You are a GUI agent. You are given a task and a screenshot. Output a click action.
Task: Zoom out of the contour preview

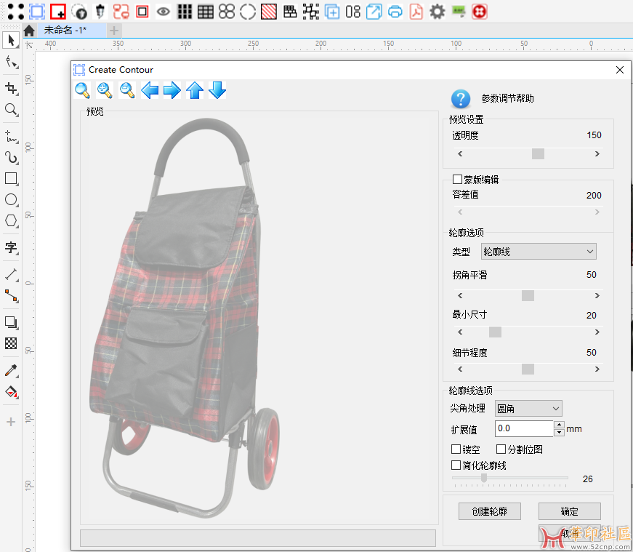click(x=127, y=90)
